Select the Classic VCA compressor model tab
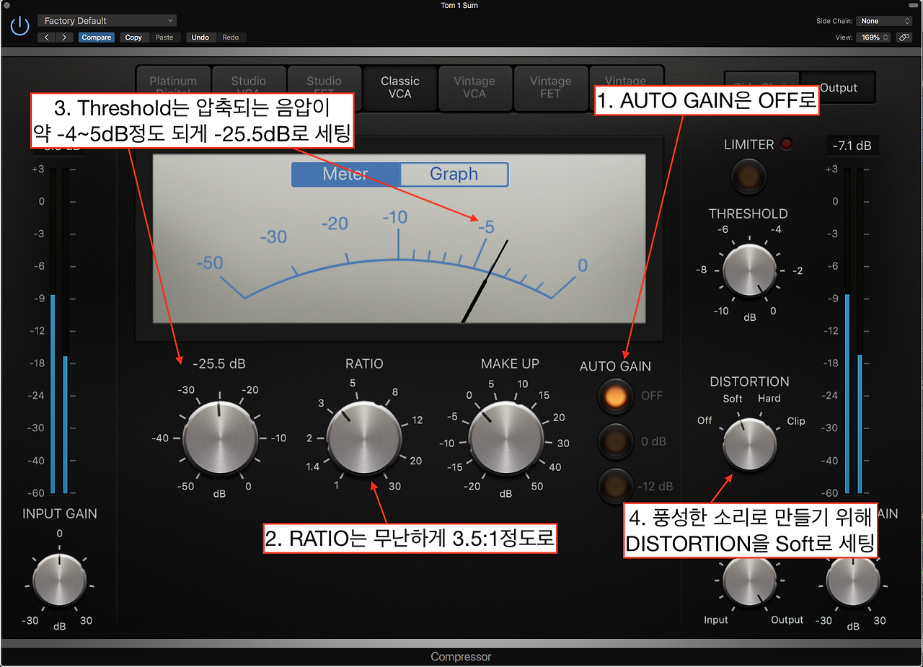Viewport: 923px width, 667px height. pyautogui.click(x=400, y=87)
